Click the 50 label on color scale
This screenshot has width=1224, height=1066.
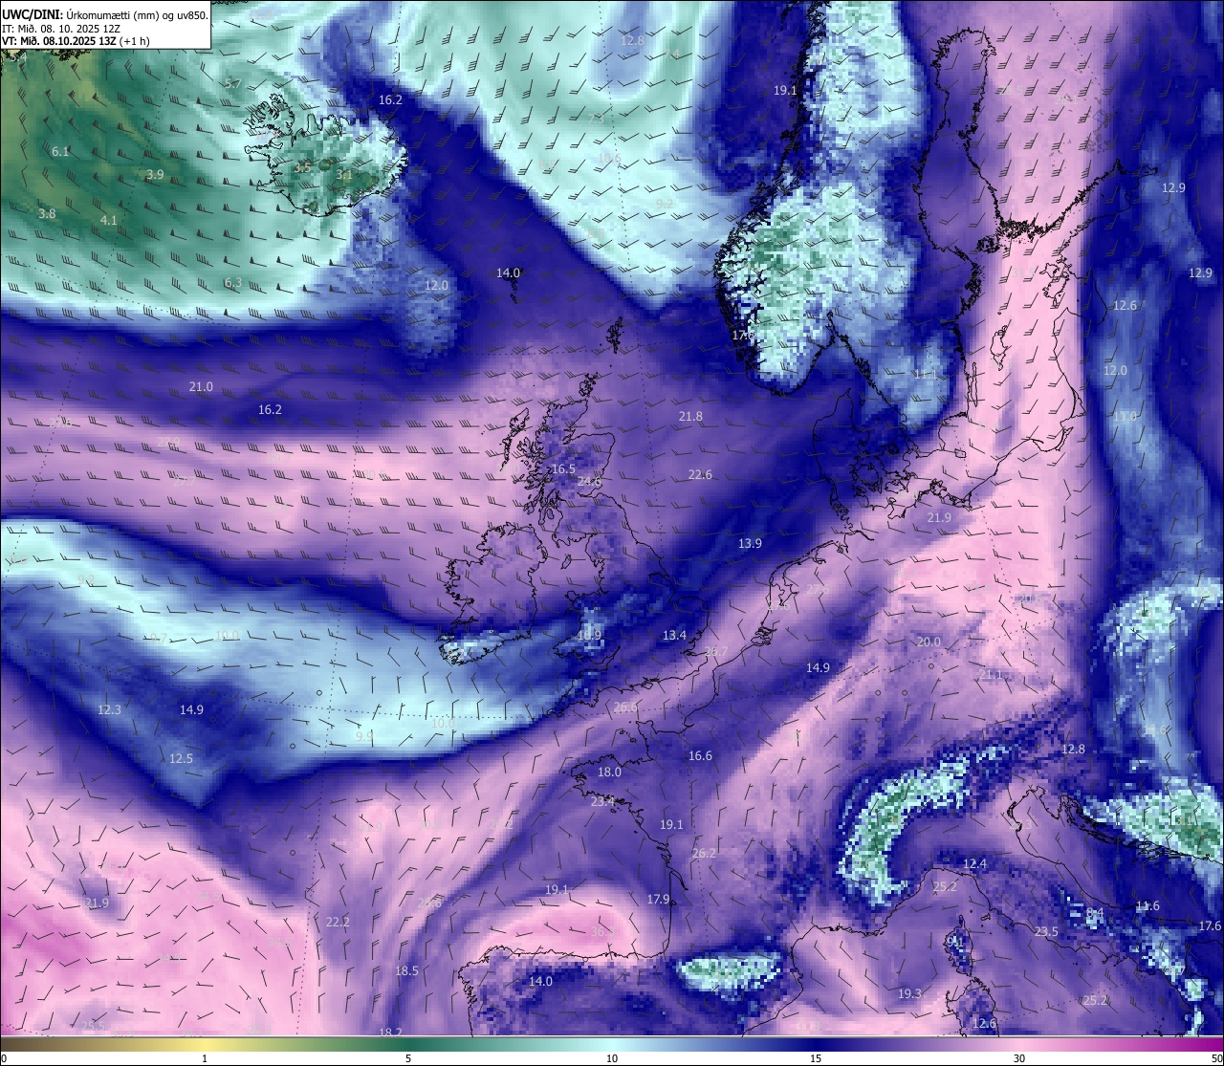[x=1215, y=1058]
